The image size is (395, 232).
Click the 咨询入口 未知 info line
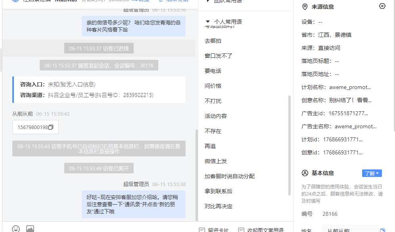[x=58, y=84]
